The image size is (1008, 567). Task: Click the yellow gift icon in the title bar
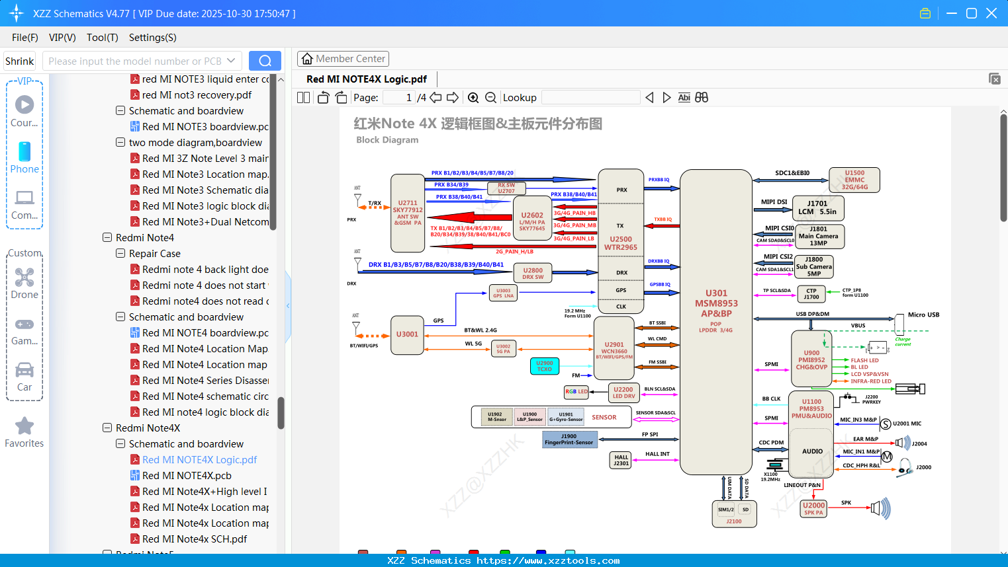[925, 13]
